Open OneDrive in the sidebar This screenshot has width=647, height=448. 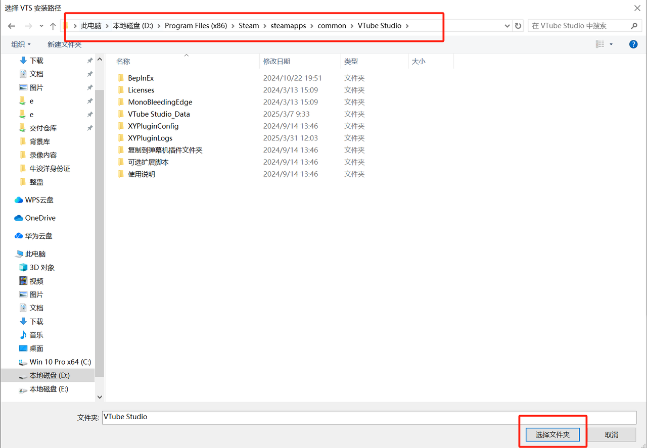tap(40, 218)
